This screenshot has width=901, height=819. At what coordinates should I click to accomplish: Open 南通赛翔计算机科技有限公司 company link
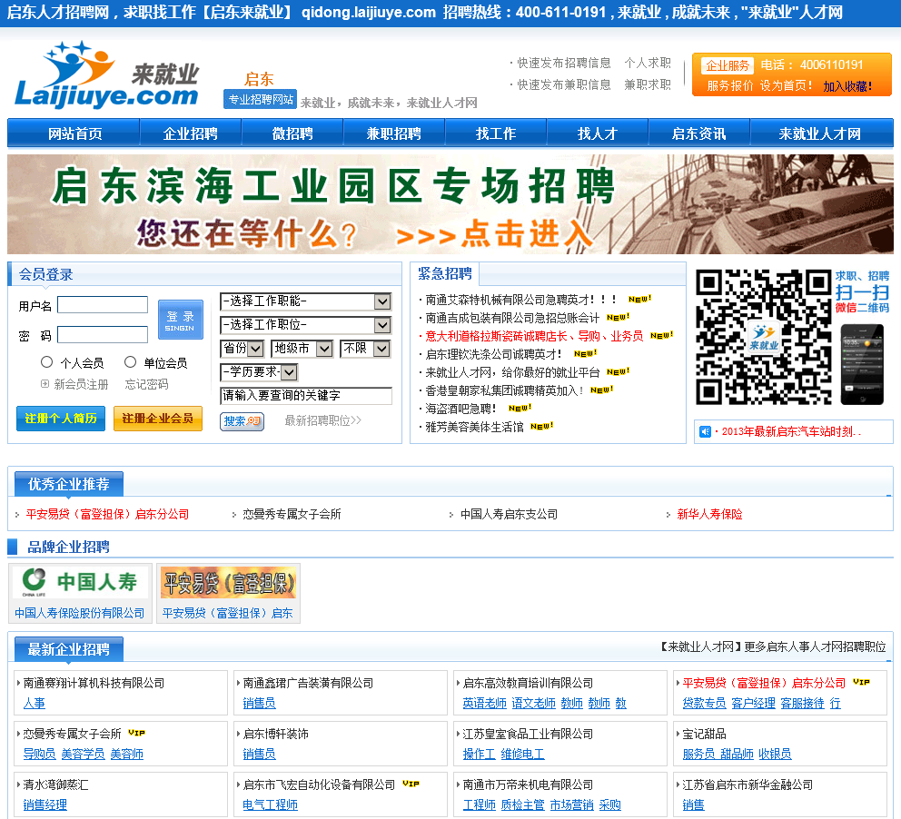94,683
